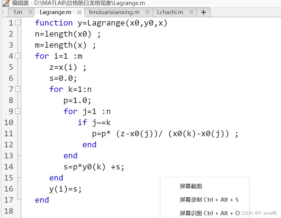Close the f.m tab via its X icon
Image resolution: width=281 pixels, height=218 pixels.
[x=30, y=12]
